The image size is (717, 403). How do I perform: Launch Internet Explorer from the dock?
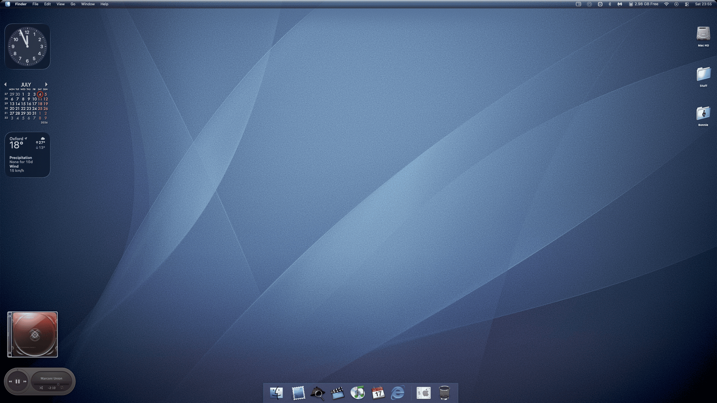[x=398, y=393]
